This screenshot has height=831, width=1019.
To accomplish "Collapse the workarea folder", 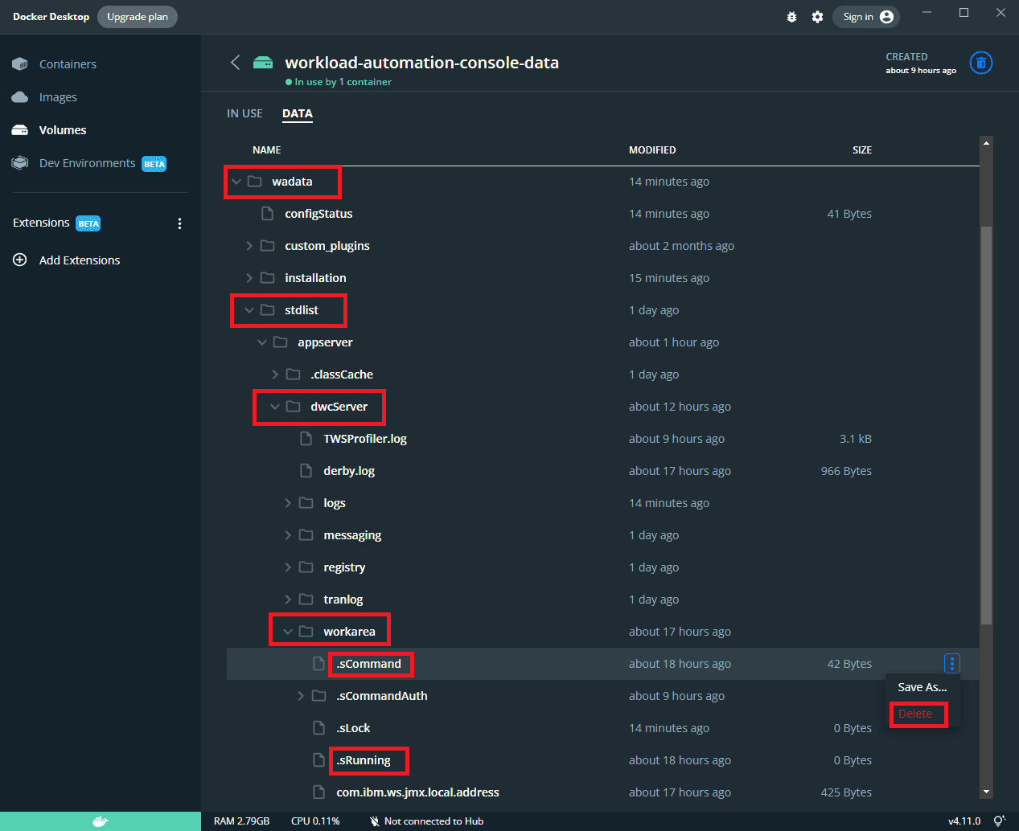I will [x=288, y=632].
